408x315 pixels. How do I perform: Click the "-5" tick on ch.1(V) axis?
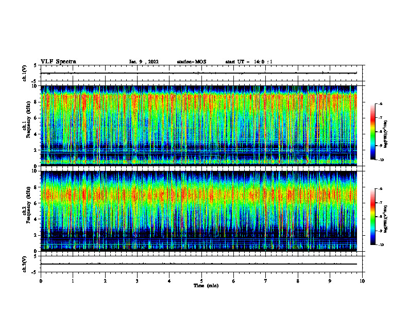(x=35, y=81)
